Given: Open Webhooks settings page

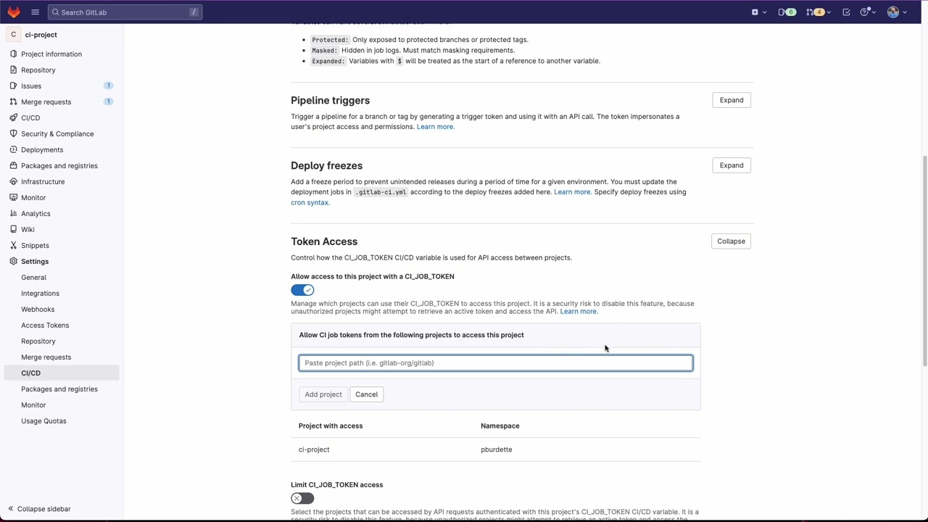Looking at the screenshot, I should (x=38, y=309).
